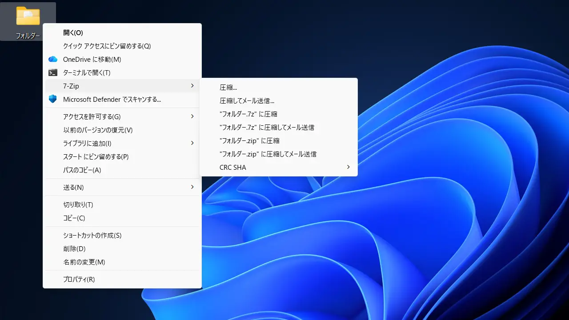Click the Microsoft Defender shield icon
Viewport: 569px width, 320px height.
[x=53, y=99]
